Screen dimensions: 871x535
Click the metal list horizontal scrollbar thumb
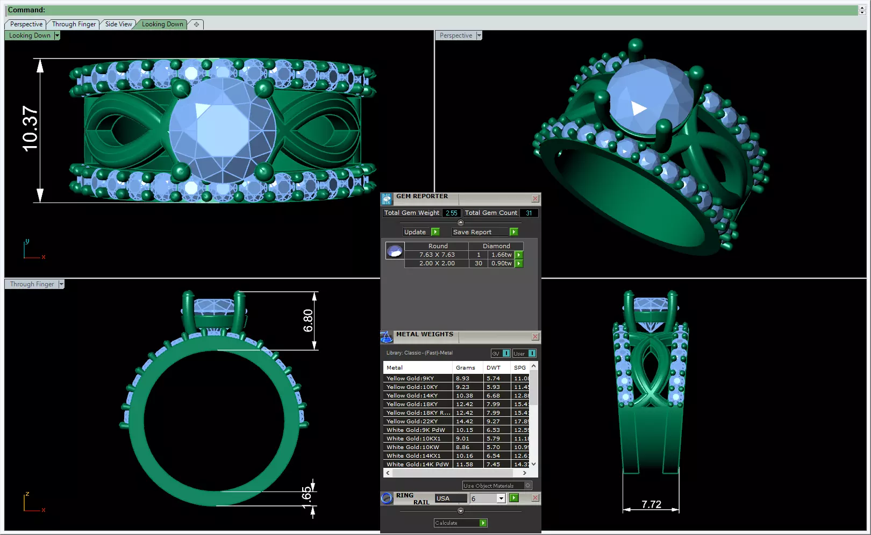[x=453, y=473]
